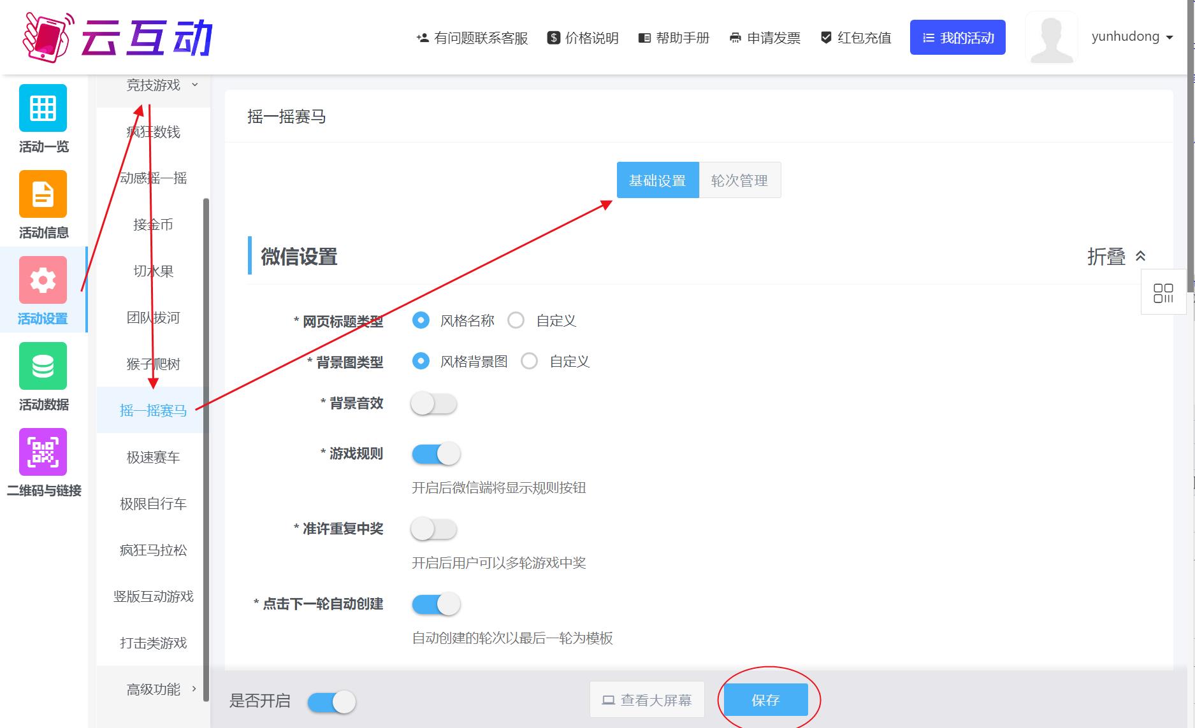Click the 保存 button
1195x728 pixels.
click(766, 700)
